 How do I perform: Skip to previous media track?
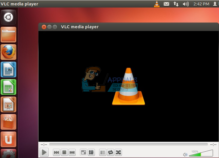pos(56,153)
